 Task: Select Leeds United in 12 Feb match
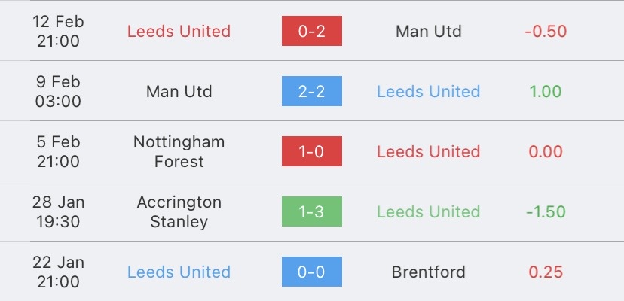point(179,32)
